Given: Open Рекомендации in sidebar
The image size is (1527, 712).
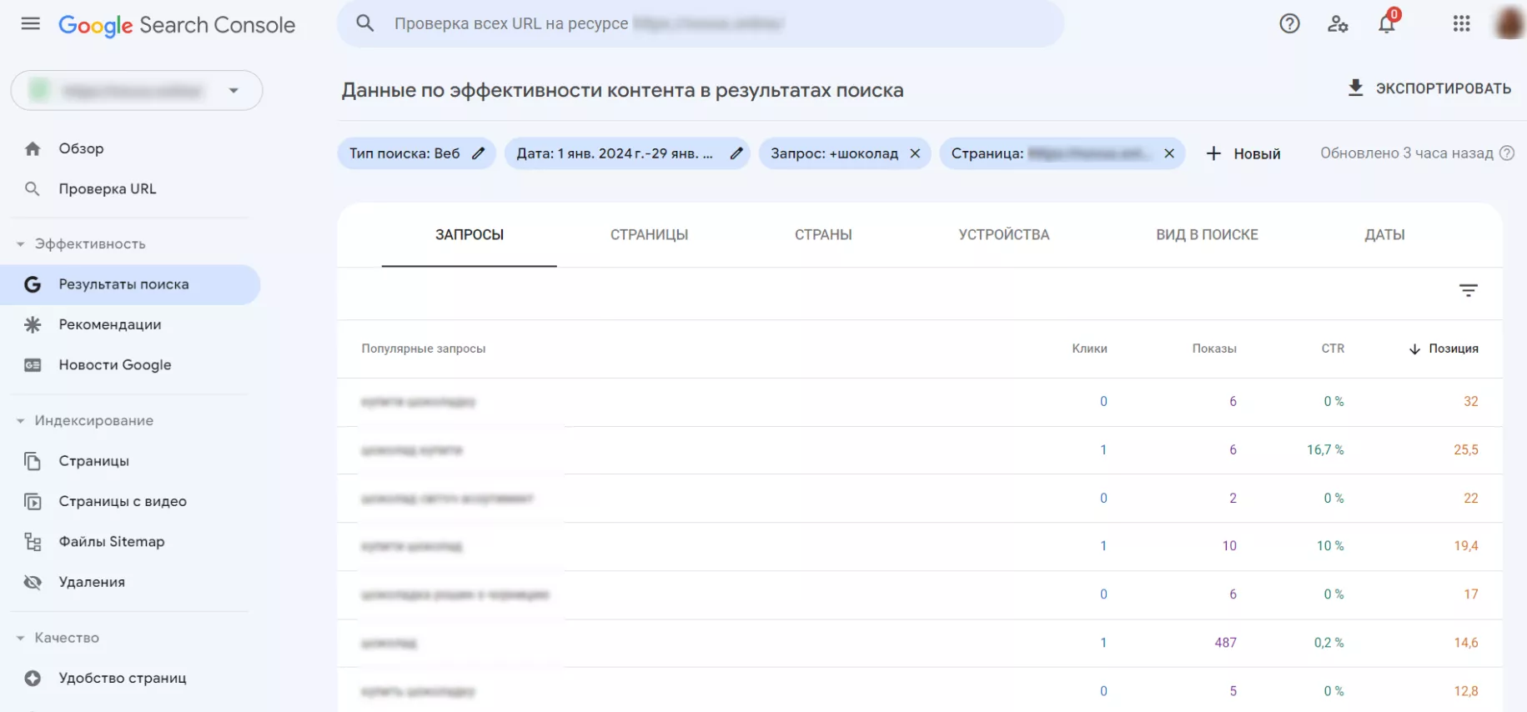Looking at the screenshot, I should pos(110,324).
